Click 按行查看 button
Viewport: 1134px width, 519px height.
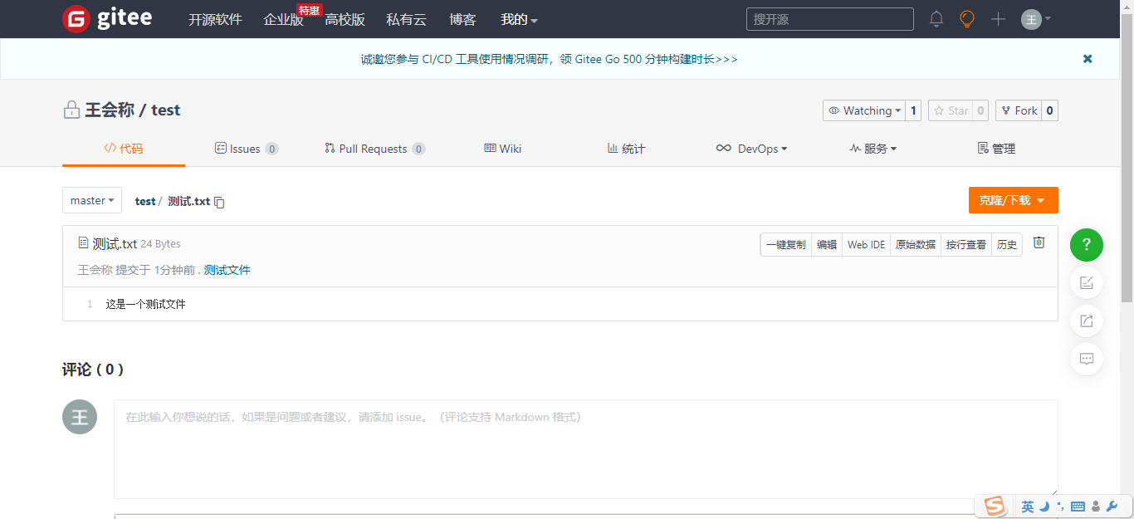(x=966, y=244)
